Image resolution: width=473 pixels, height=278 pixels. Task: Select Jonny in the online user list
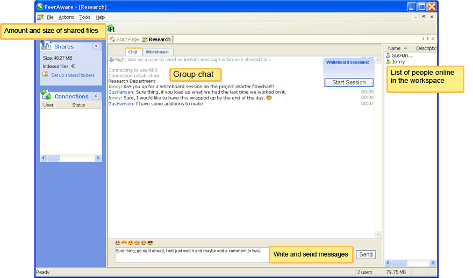[x=398, y=62]
